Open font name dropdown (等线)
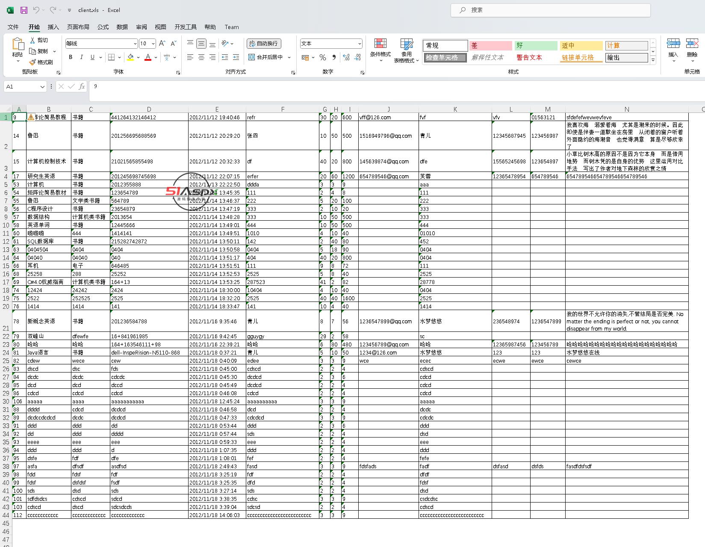 tap(135, 44)
